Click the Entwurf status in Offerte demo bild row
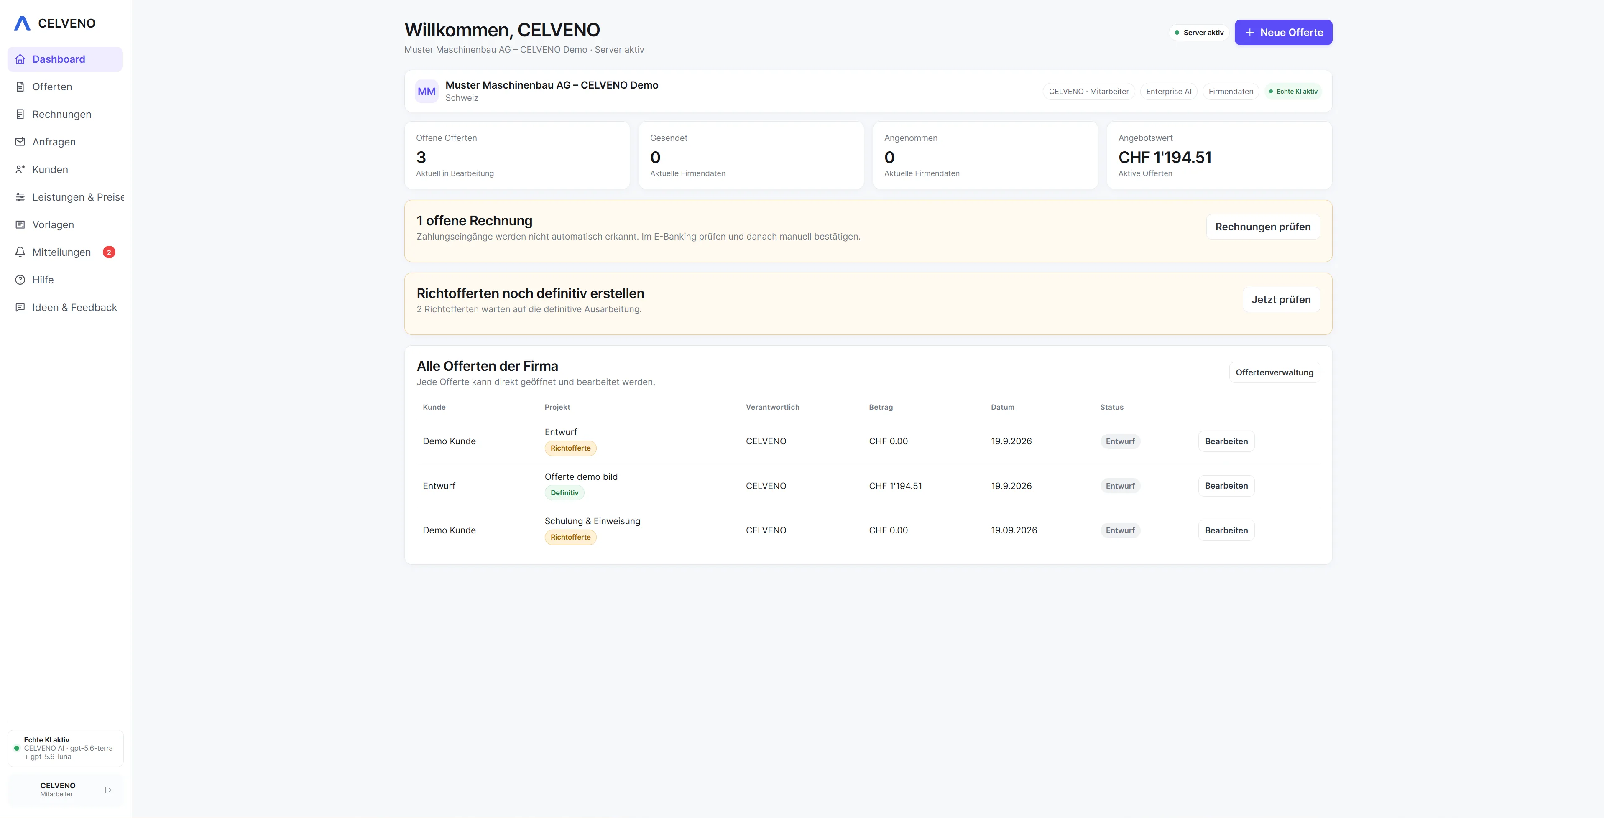This screenshot has width=1604, height=818. pos(1119,486)
